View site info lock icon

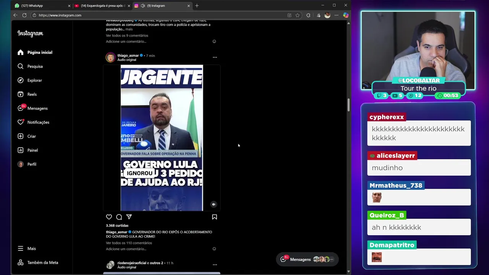(34, 15)
